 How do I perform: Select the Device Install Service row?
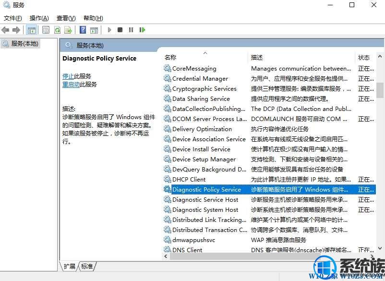269,149
